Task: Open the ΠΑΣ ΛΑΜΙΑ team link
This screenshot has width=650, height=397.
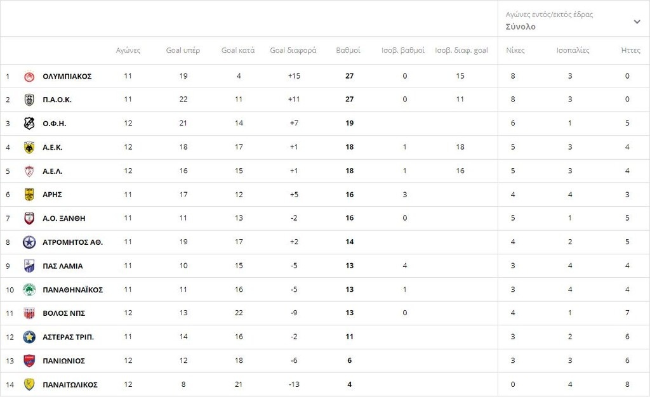Action: point(63,266)
